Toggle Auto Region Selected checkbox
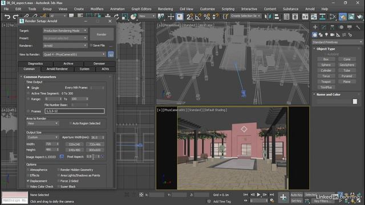The height and width of the screenshot is (205, 365). [71, 123]
